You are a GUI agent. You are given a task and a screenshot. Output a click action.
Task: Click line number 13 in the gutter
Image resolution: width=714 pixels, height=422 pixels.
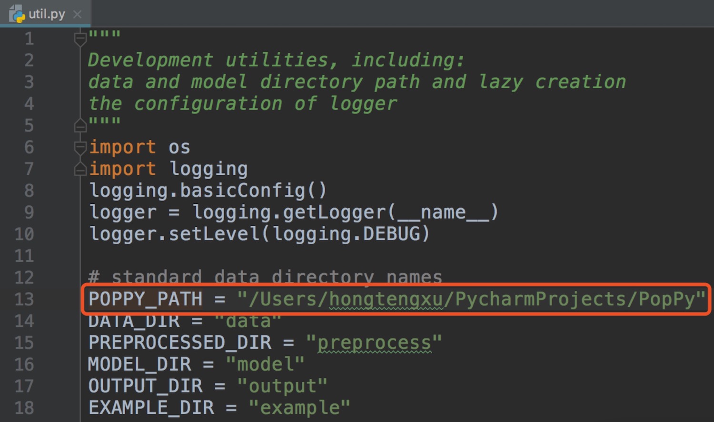point(24,299)
